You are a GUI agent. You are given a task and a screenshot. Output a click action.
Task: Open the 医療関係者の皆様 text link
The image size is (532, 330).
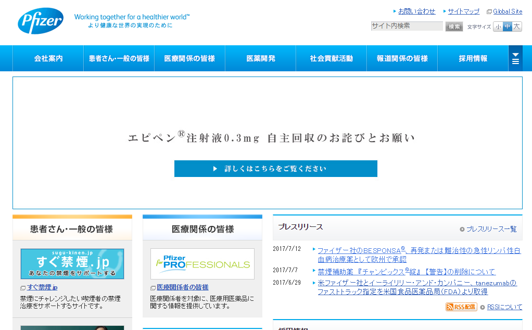[x=183, y=287]
